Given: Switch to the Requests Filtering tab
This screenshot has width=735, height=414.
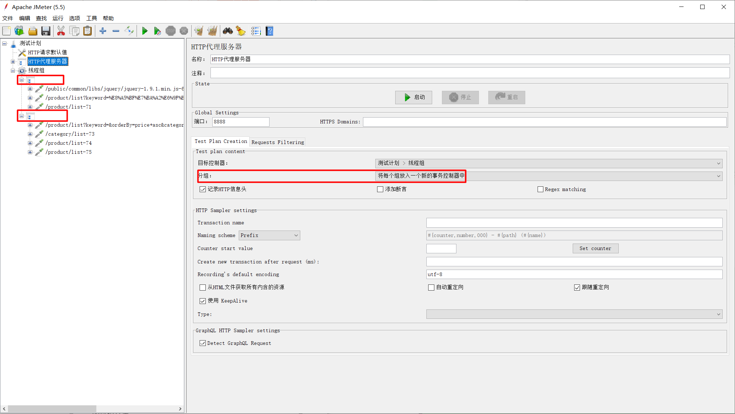Looking at the screenshot, I should point(278,142).
